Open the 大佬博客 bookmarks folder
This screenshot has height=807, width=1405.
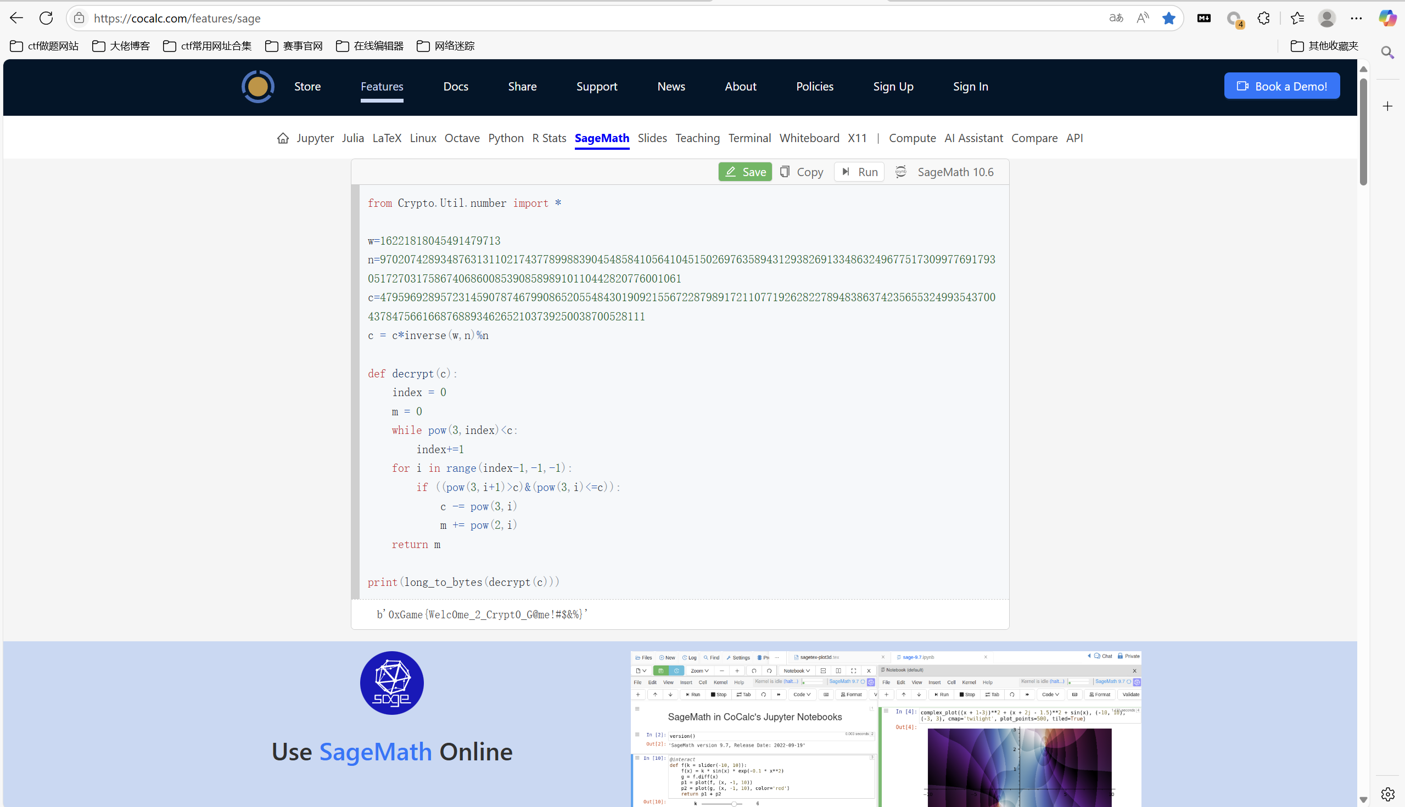coord(121,46)
